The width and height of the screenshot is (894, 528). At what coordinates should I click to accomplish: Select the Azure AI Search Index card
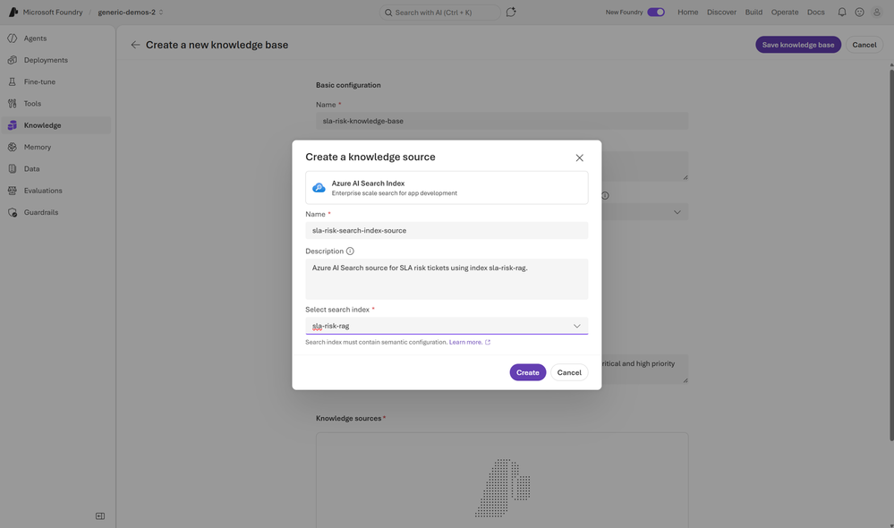447,188
